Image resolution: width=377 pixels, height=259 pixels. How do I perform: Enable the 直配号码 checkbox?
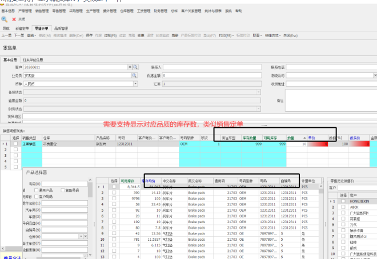point(63,191)
